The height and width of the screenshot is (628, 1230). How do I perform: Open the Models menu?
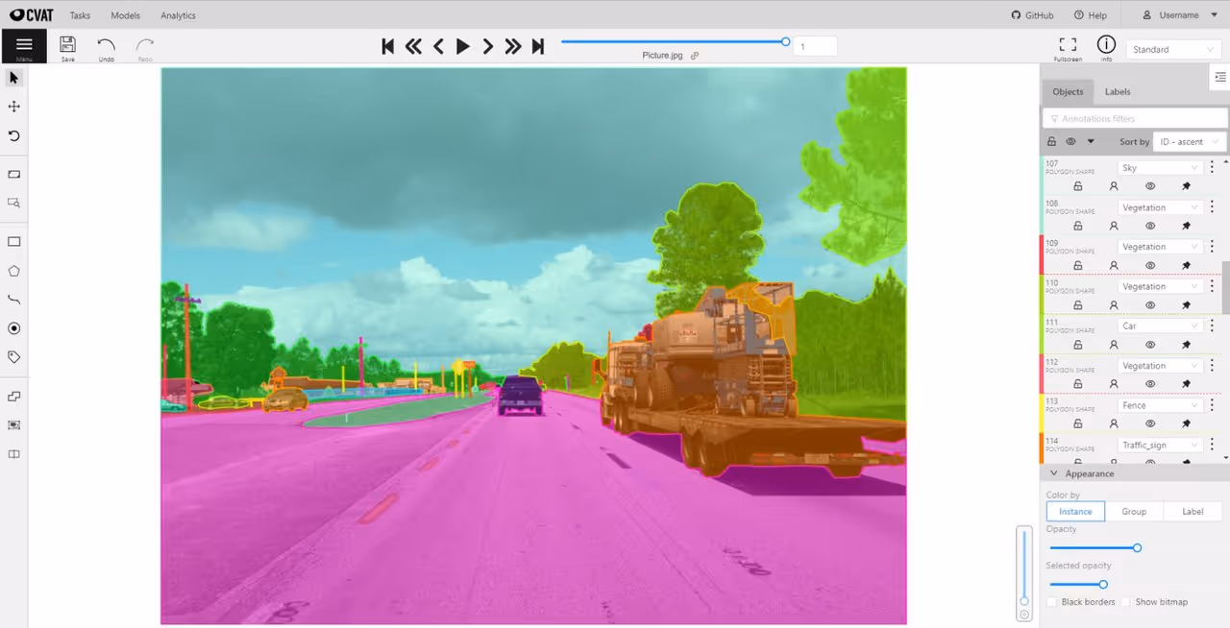[125, 15]
